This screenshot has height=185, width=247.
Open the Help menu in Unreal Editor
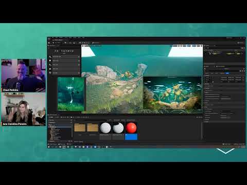click(x=83, y=38)
